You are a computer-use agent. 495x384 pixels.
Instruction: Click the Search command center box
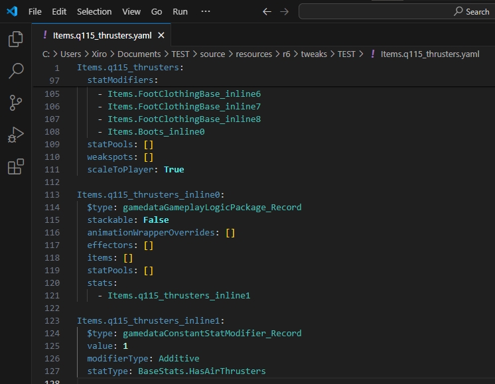(x=396, y=11)
